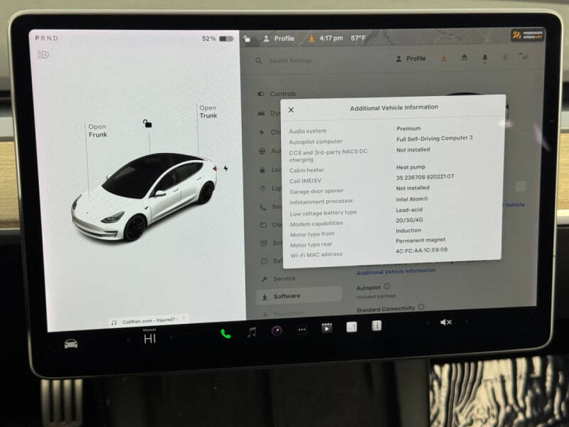Open the phone icon in the launcher
Viewport: 569px width, 427px height.
coord(227,332)
